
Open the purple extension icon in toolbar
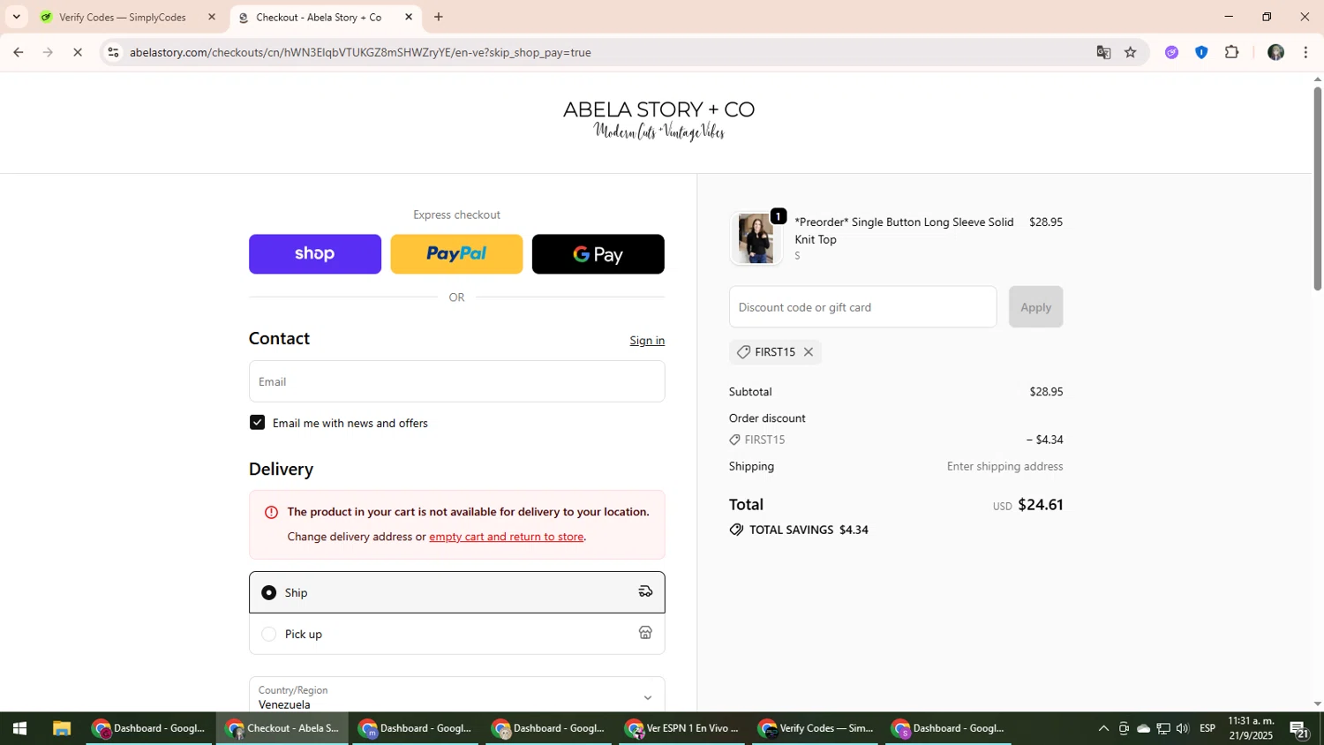(x=1171, y=52)
